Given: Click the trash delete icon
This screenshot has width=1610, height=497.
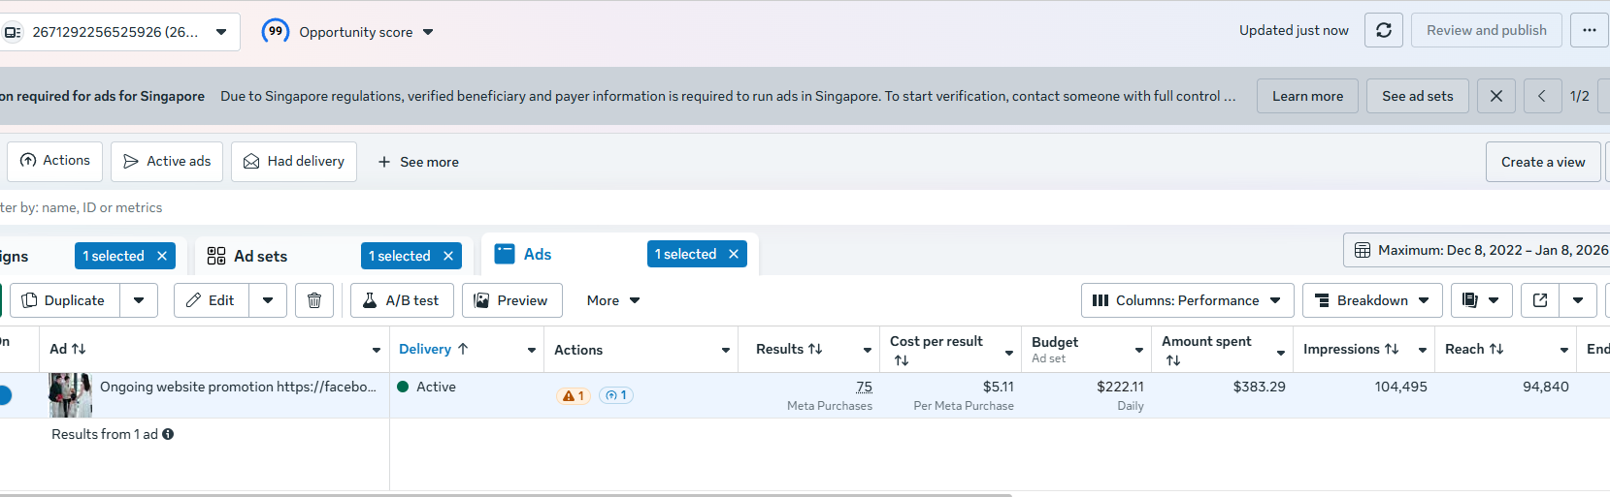Looking at the screenshot, I should [314, 300].
